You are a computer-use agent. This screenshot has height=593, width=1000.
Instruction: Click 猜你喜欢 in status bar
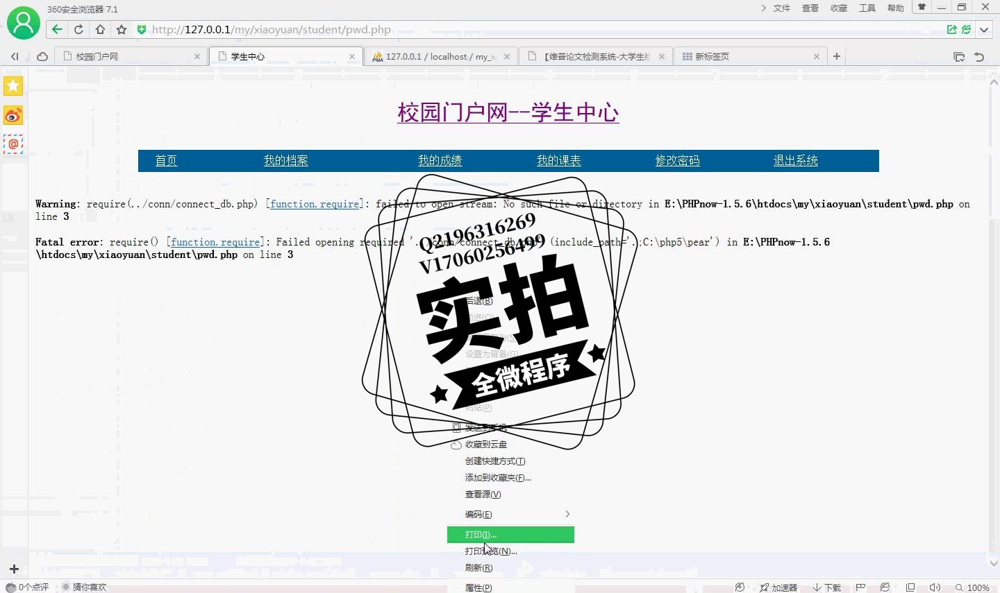84,587
